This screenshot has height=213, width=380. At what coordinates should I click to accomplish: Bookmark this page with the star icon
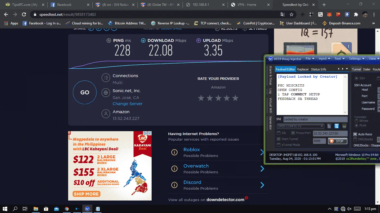pyautogui.click(x=291, y=14)
